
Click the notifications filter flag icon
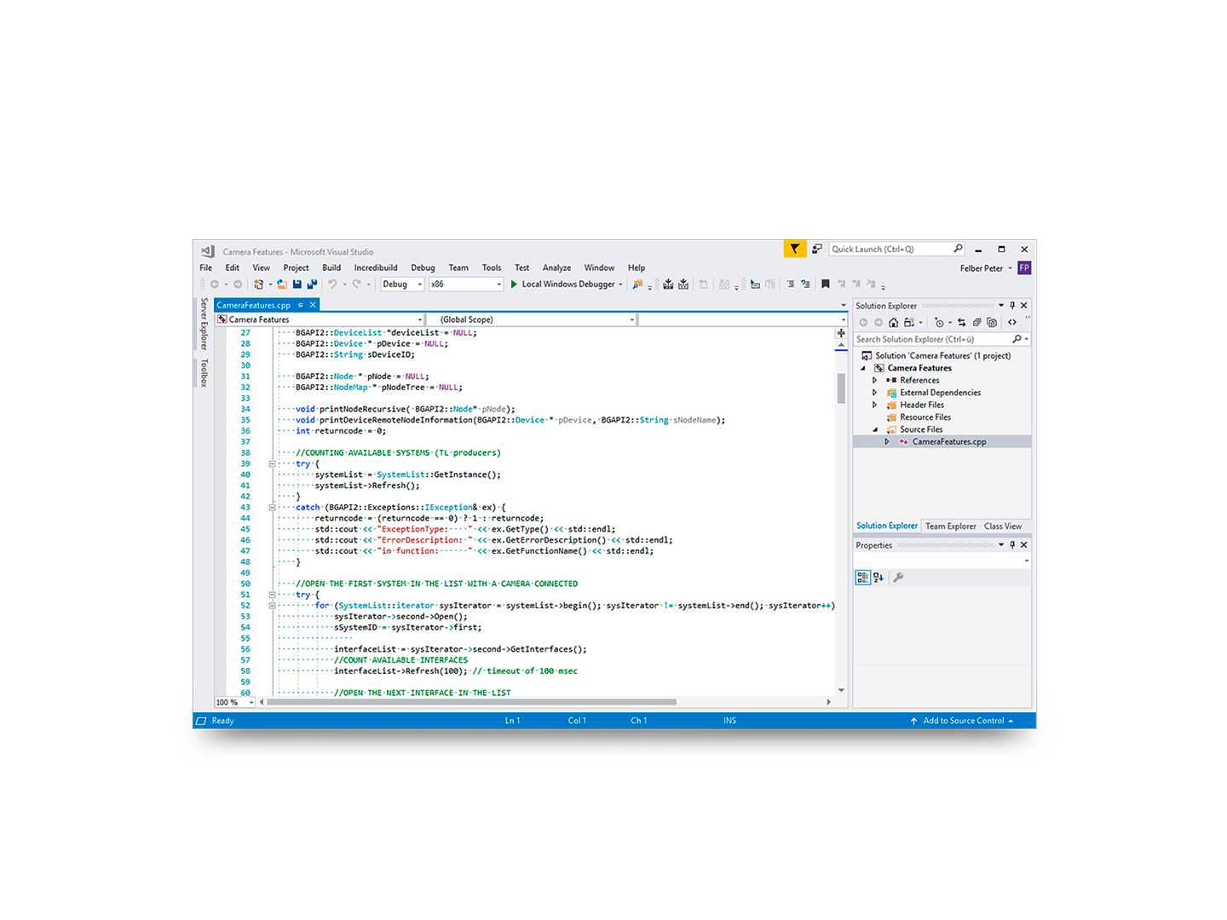[x=794, y=249]
